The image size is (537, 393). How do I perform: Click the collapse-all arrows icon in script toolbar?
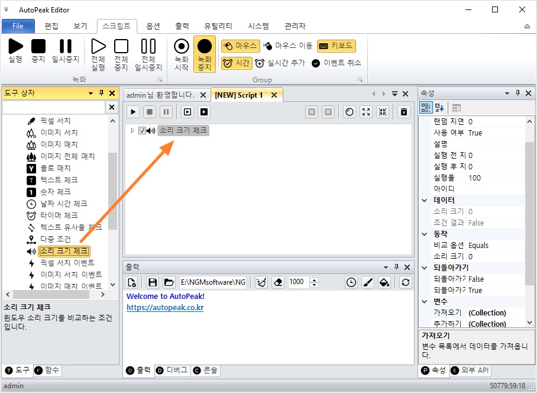[383, 112]
